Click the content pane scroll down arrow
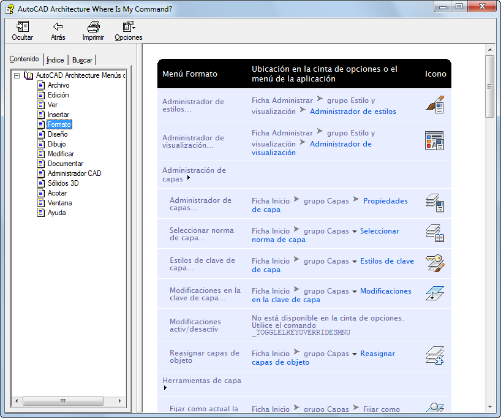The height and width of the screenshot is (418, 501). (490, 407)
